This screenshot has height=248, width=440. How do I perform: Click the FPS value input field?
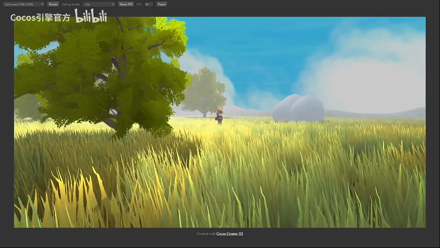click(x=149, y=4)
